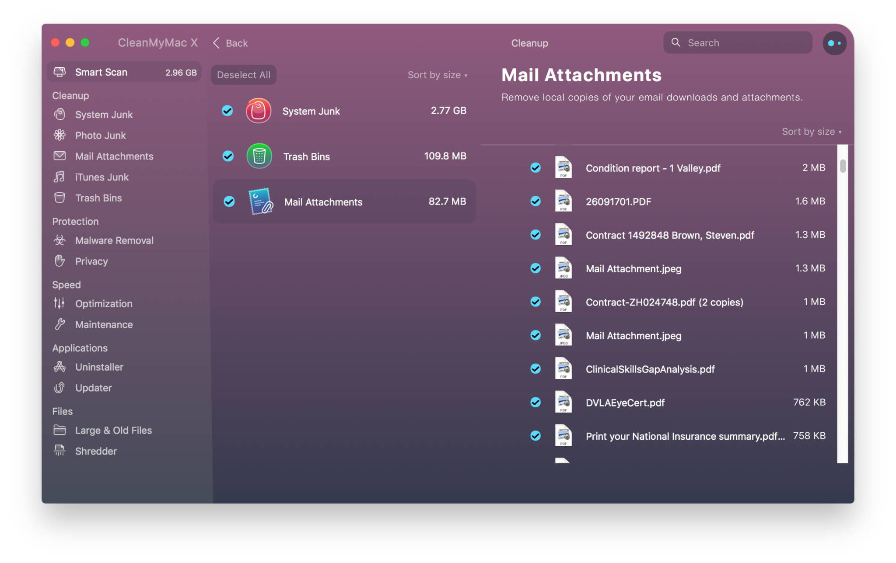
Task: Uncheck Contract 1492848 Brown, Steven.pdf checkbox
Action: (535, 235)
